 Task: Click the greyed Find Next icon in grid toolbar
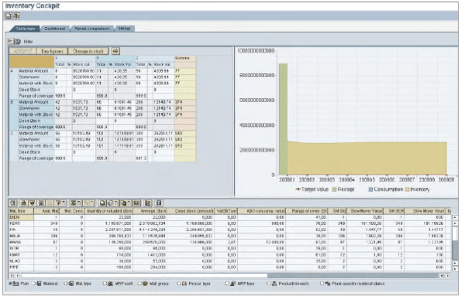tap(50, 203)
